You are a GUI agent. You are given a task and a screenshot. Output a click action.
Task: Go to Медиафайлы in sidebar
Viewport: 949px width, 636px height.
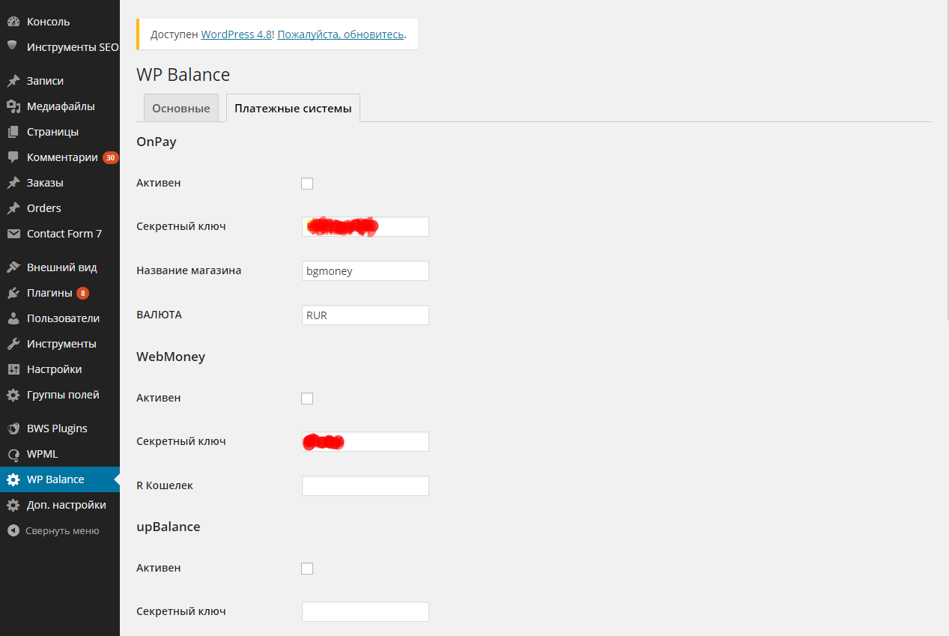(60, 106)
